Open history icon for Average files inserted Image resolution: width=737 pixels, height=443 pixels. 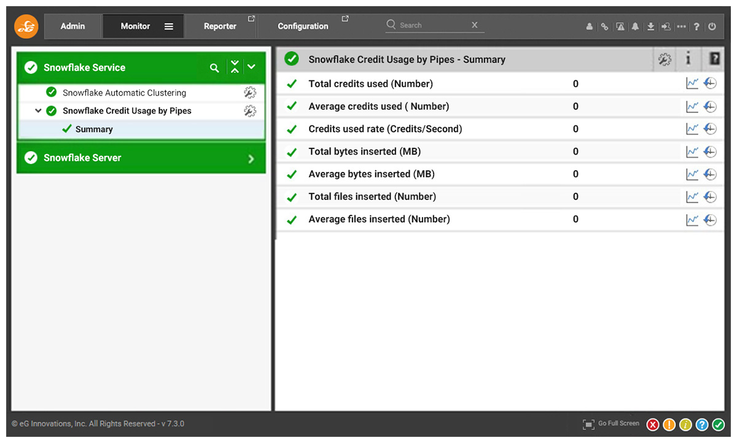click(x=710, y=219)
